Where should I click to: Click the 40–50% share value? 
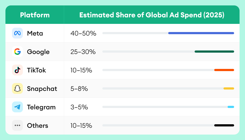click(x=83, y=33)
